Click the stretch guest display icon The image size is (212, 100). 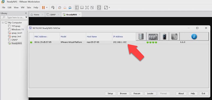pyautogui.click(x=106, y=7)
